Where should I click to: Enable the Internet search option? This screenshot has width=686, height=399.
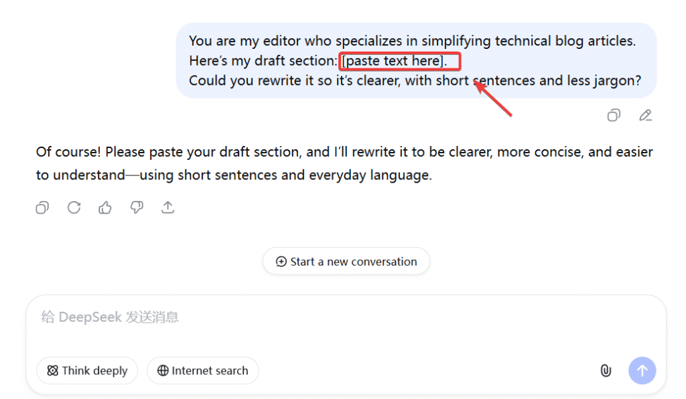[x=202, y=370]
